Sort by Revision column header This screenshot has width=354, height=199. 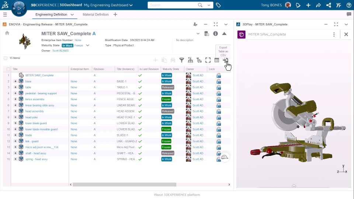(x=99, y=69)
